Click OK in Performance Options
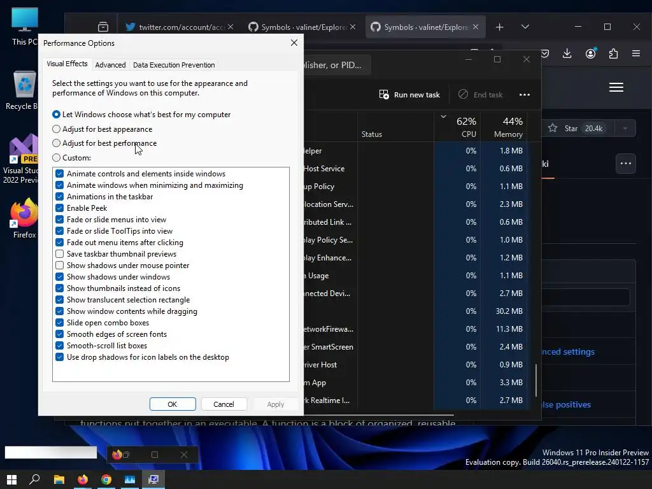Screen dimensions: 652x489 173,404
